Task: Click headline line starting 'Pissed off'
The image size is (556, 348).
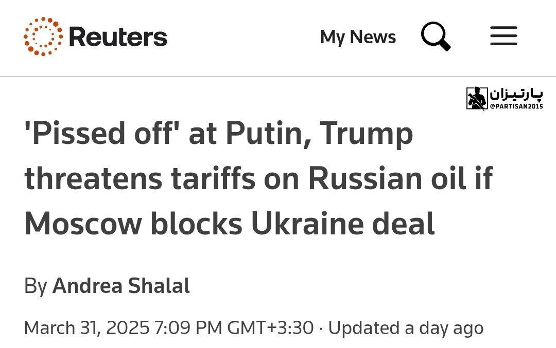Action: (219, 134)
